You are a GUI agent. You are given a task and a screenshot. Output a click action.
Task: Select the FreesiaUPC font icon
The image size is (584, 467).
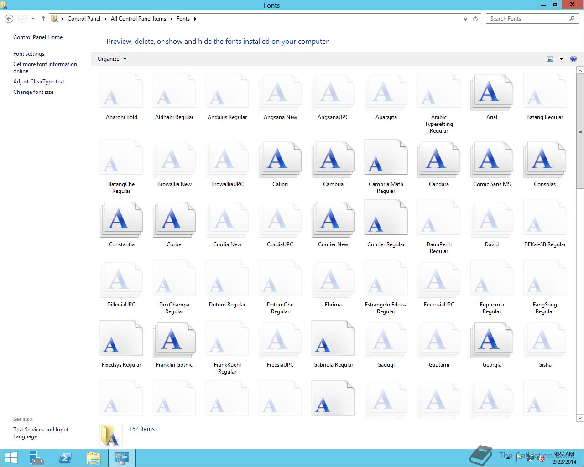click(280, 340)
